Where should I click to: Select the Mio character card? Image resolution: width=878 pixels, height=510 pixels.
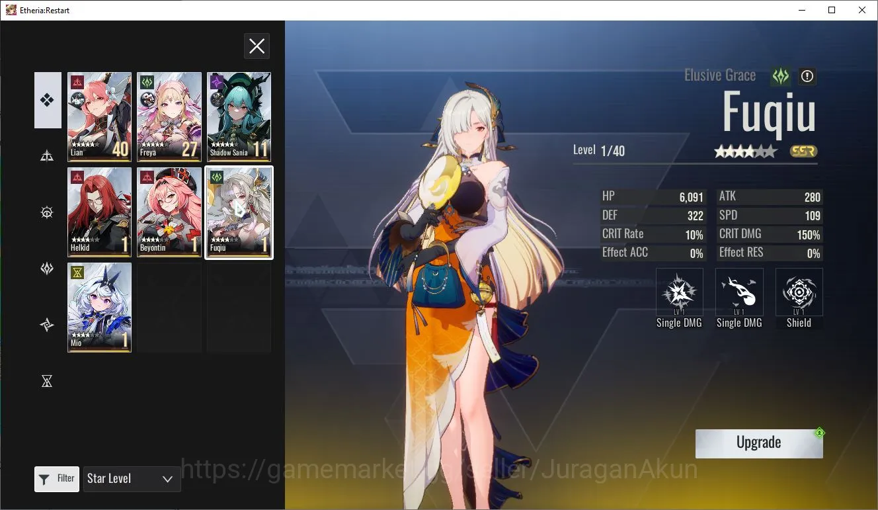click(x=99, y=307)
